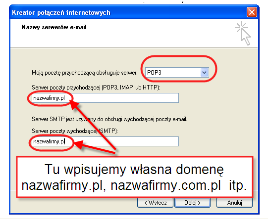Continue with the Dalej button
The image size is (268, 219).
192,203
